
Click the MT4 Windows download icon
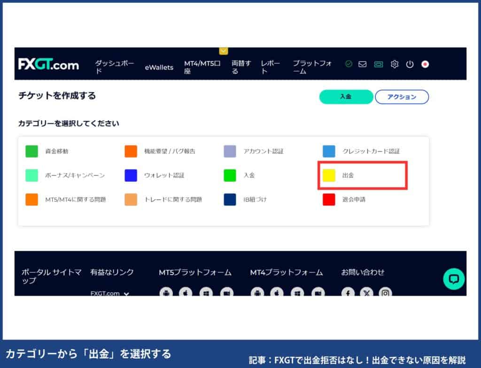[x=297, y=292]
